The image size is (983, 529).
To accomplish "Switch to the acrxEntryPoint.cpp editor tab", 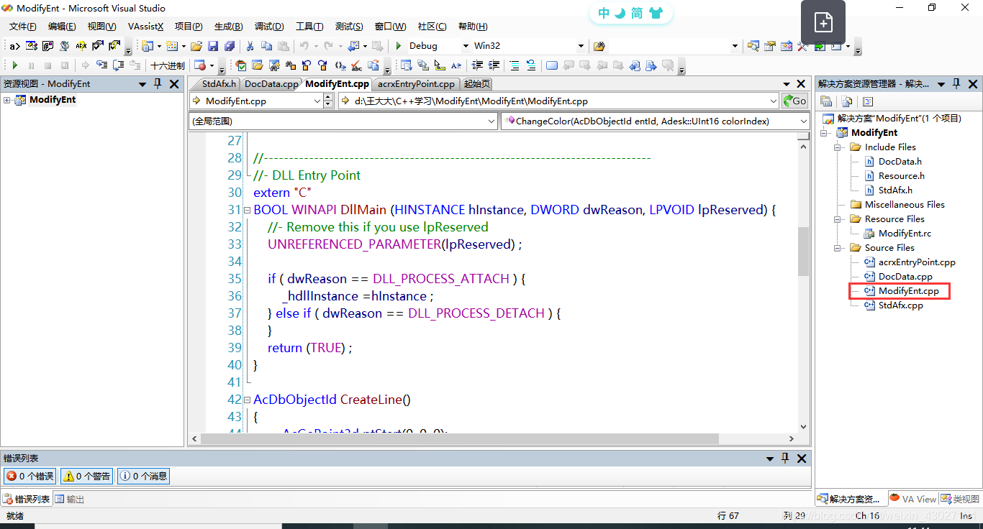I will [x=417, y=84].
